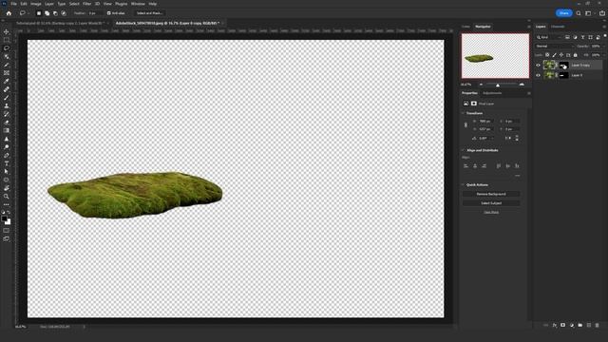Select the Rectangular Marquee tool
The height and width of the screenshot is (342, 608).
tap(7, 40)
